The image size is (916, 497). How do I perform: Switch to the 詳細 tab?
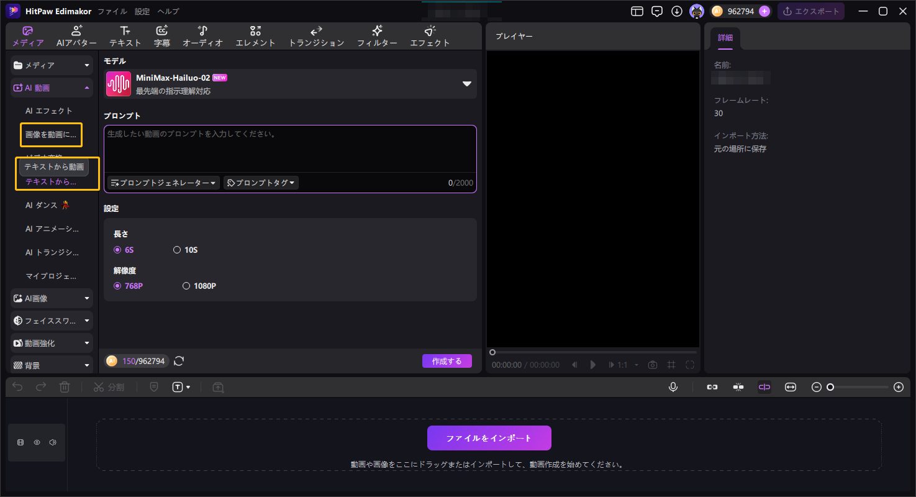click(x=725, y=37)
